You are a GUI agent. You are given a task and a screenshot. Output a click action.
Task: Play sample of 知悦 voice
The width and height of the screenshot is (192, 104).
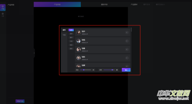click(127, 41)
